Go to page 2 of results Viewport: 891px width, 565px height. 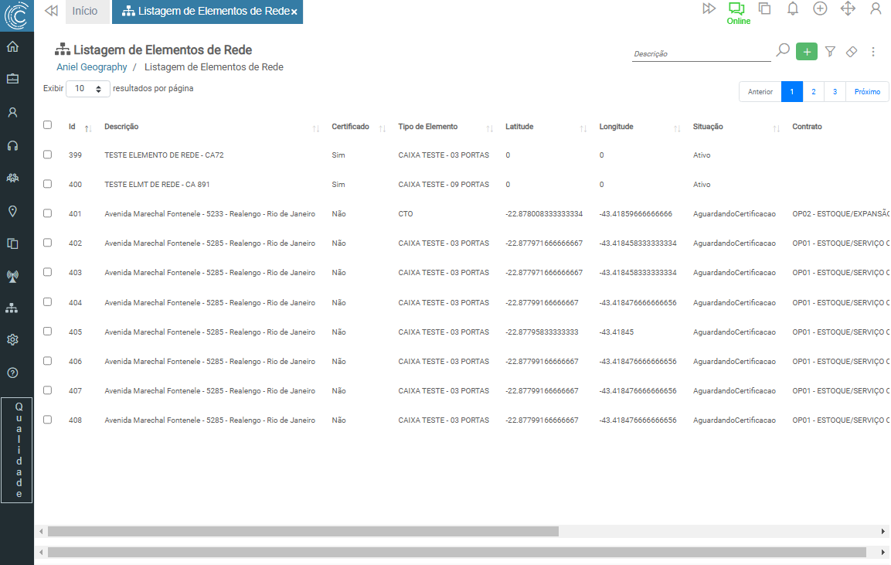(x=813, y=91)
